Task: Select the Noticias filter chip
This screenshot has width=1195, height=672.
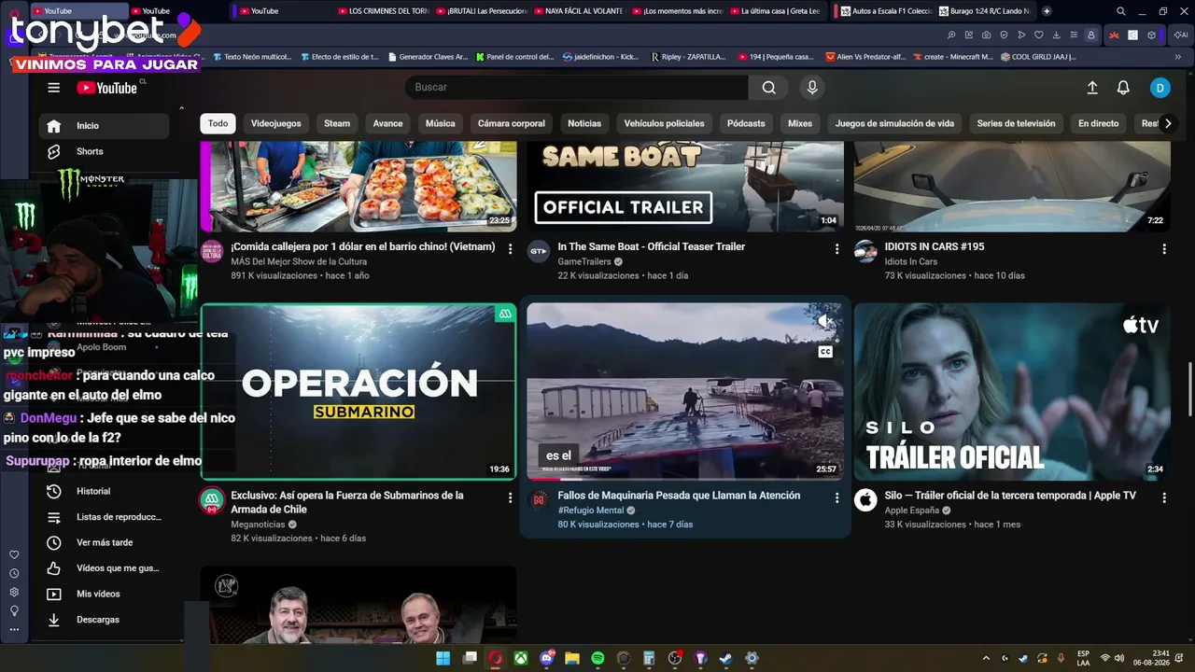Action: pyautogui.click(x=584, y=123)
